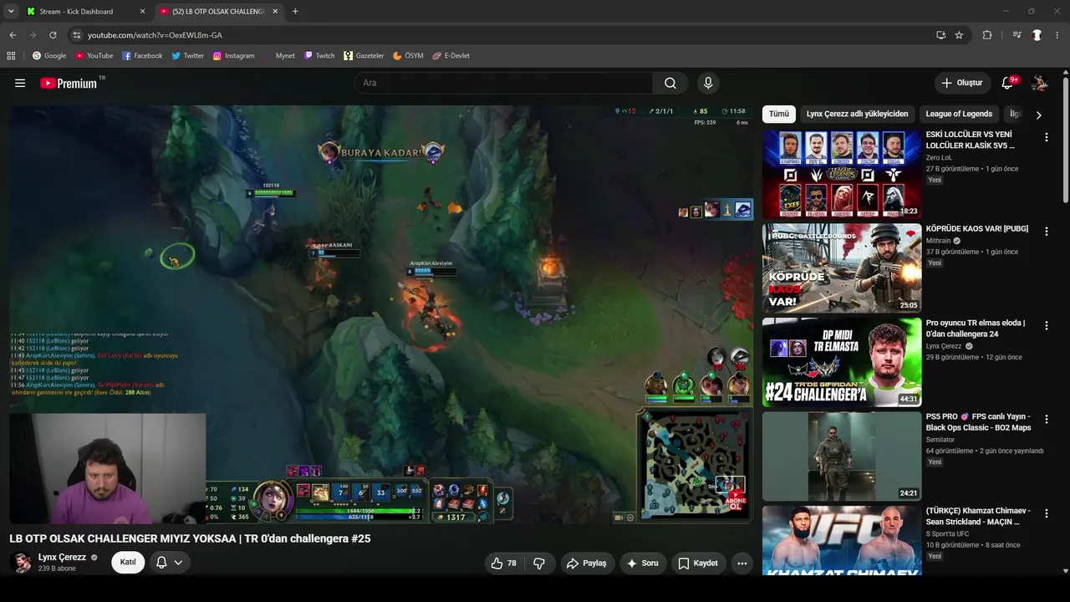The height and width of the screenshot is (602, 1070).
Task: Like the video with thumbs up
Action: (x=504, y=564)
